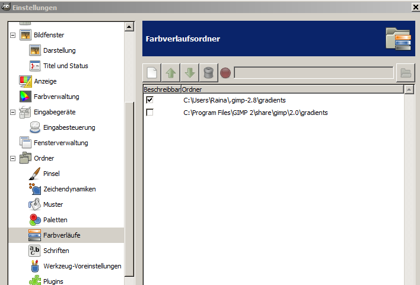Open file chooser folder button beside path field
Viewport: 420px width, 285px height.
point(406,73)
